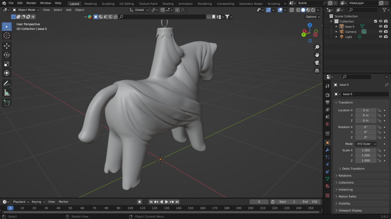Open the Render menu
This screenshot has width=391, height=219.
click(x=31, y=3)
